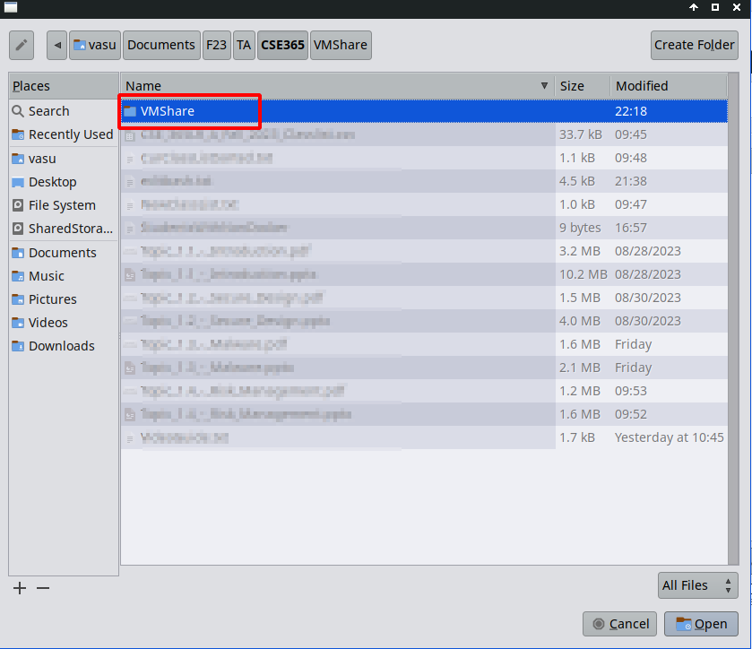
Task: Select CSE365 in the path bar
Action: (282, 45)
